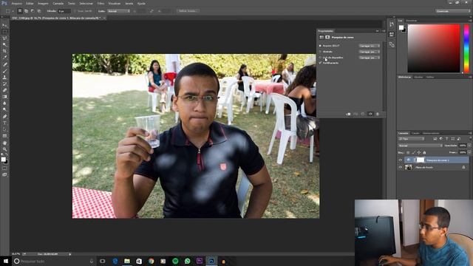This screenshot has width=473, height=266.
Task: Select the Path Selection tool
Action: (4, 129)
